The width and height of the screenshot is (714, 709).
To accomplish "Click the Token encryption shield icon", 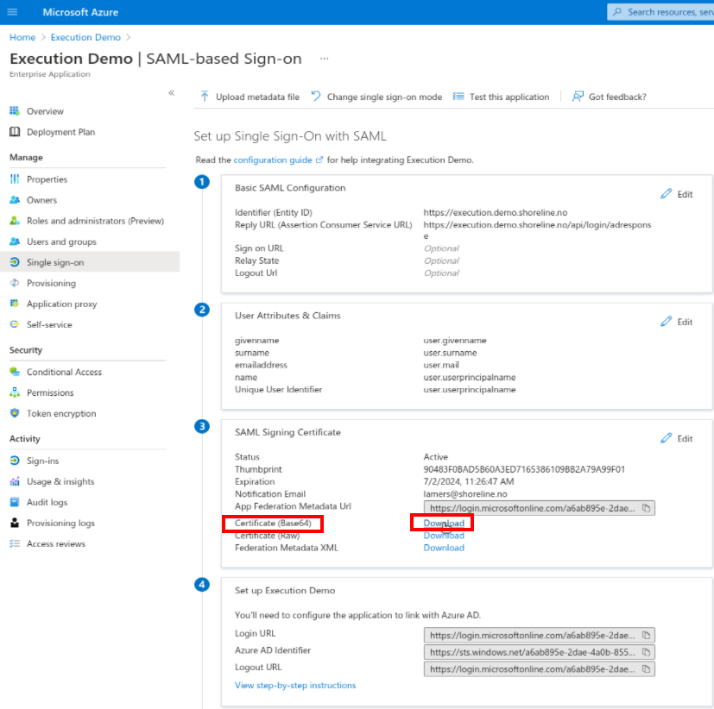I will point(15,413).
